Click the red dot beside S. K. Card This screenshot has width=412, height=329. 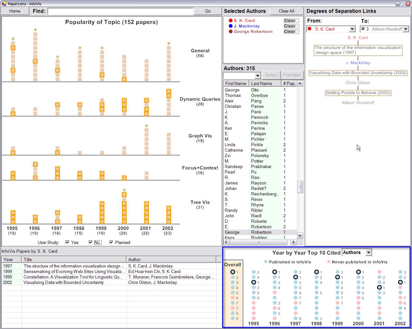[x=231, y=21]
